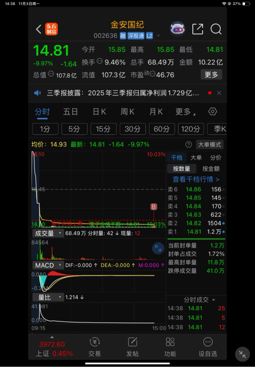Open MACD indicator dropdown
This screenshot has width=255, height=367.
[48, 265]
